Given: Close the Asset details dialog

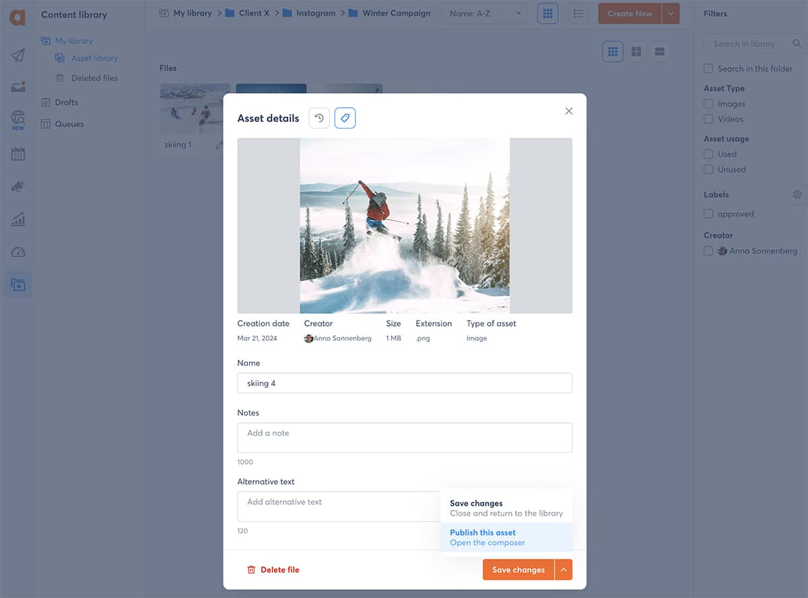Looking at the screenshot, I should 569,111.
